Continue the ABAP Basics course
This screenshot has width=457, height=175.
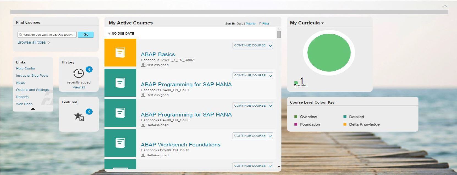(x=250, y=45)
